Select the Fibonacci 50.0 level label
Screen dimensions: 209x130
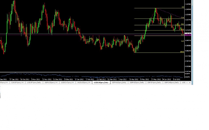pyautogui.click(x=183, y=30)
